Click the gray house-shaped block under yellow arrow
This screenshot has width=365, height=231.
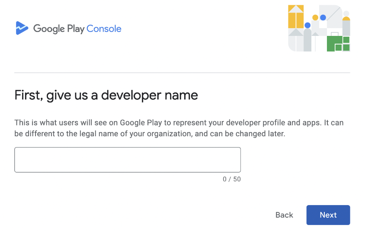(x=296, y=40)
